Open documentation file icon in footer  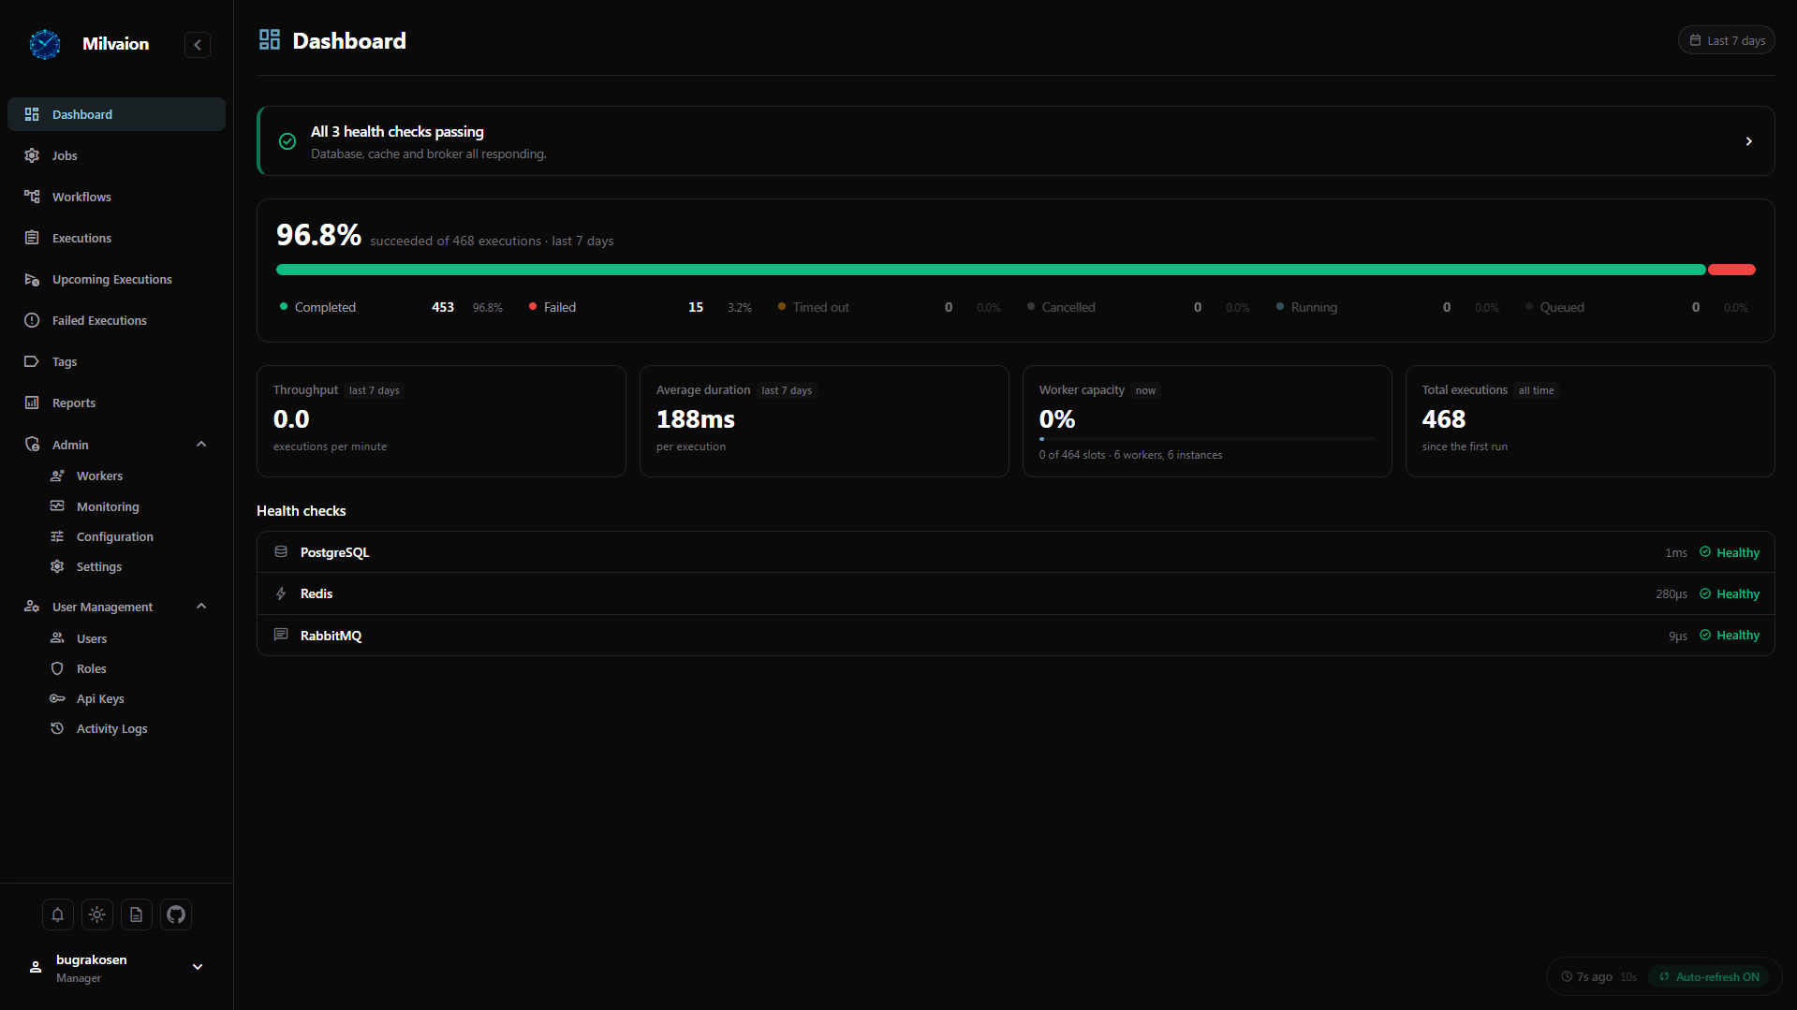[137, 915]
